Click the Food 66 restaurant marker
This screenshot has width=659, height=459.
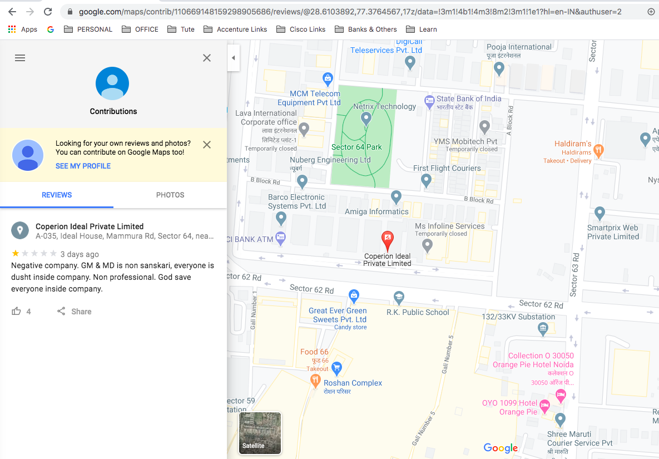point(315,381)
